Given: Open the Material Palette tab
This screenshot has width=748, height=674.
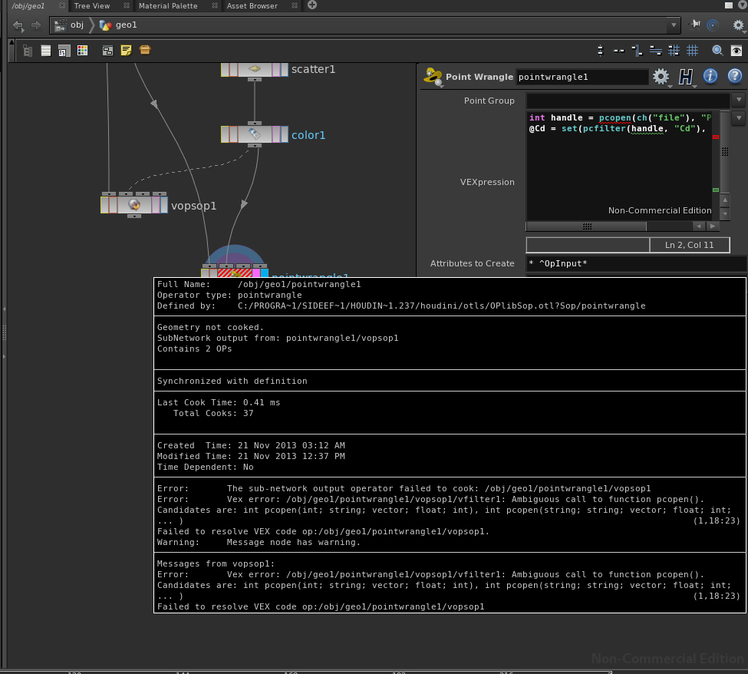Looking at the screenshot, I should [x=167, y=5].
